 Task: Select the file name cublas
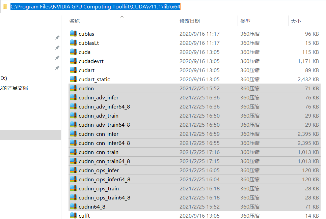[86, 34]
